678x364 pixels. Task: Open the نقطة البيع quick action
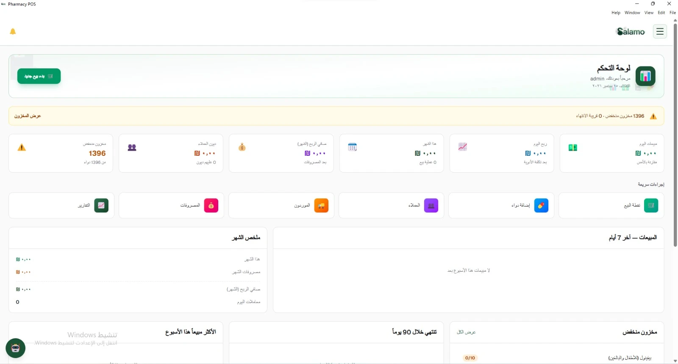[x=611, y=205]
